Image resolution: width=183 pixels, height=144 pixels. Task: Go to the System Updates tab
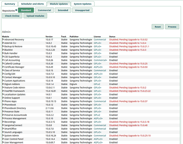(82, 4)
